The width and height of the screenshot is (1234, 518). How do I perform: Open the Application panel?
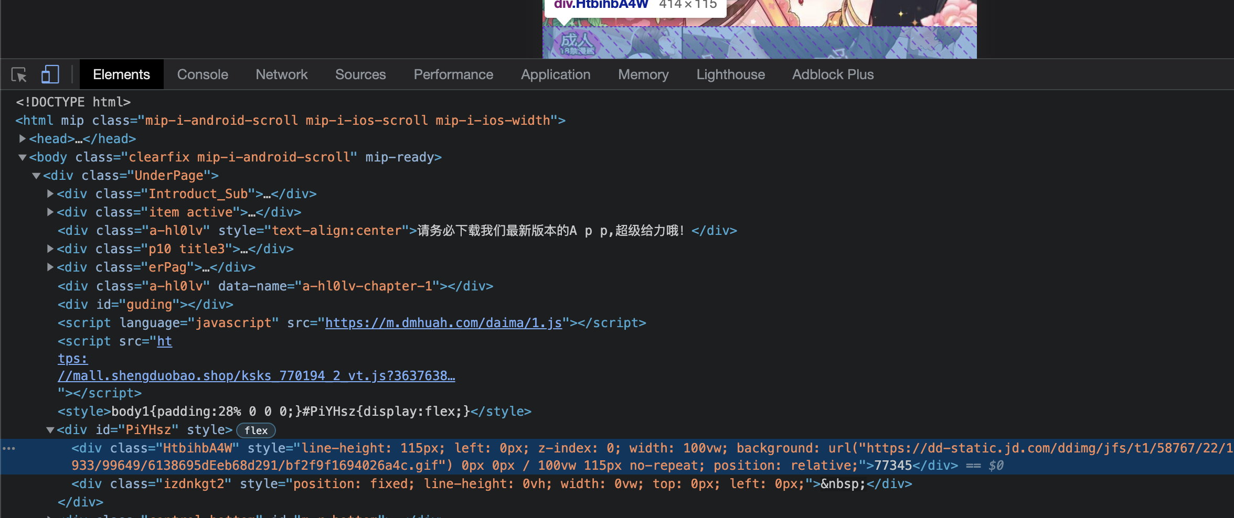[x=555, y=74]
